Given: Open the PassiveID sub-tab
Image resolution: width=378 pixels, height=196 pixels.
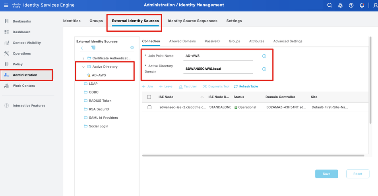Looking at the screenshot, I should click(212, 41).
